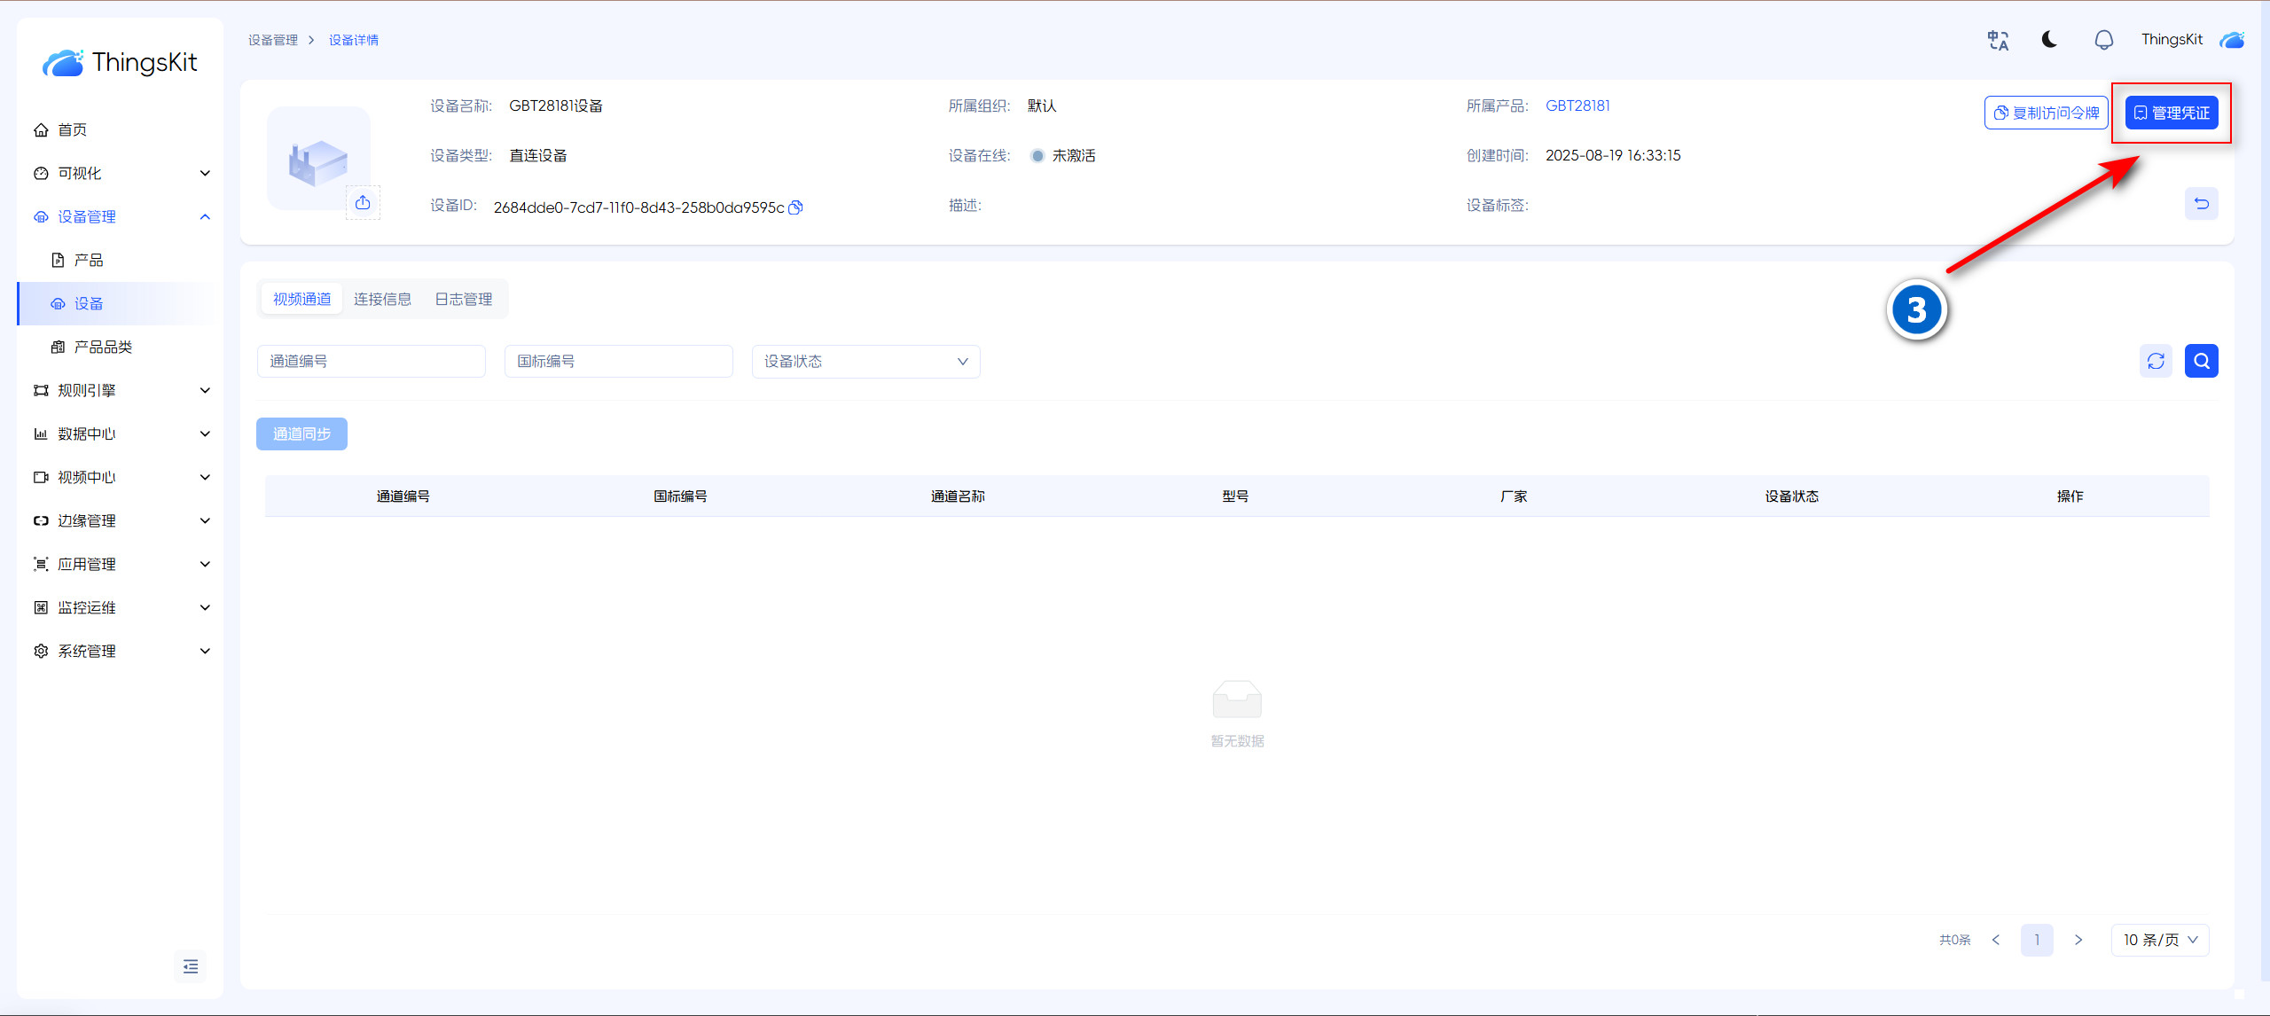Viewport: 2270px width, 1016px height.
Task: Click the 管理凭证 button
Action: tap(2171, 113)
